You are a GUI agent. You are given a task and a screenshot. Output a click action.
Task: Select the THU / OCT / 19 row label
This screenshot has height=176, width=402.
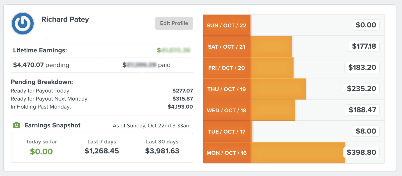(x=226, y=89)
